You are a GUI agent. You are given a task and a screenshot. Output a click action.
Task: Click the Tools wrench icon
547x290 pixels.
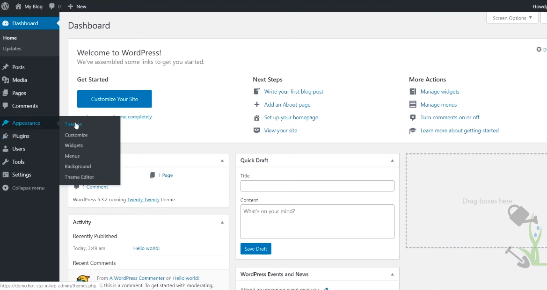pos(6,162)
